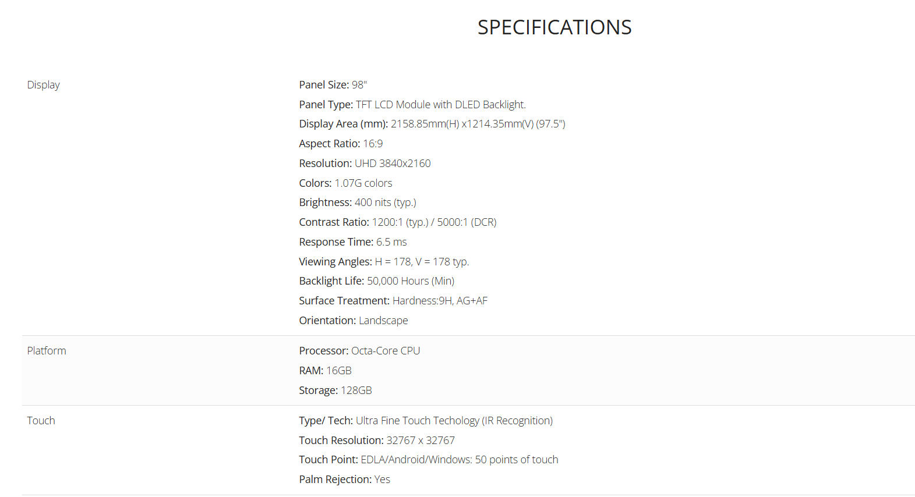Image resolution: width=915 pixels, height=497 pixels.
Task: Click the Aspect Ratio 16:9 line
Action: [x=341, y=144]
